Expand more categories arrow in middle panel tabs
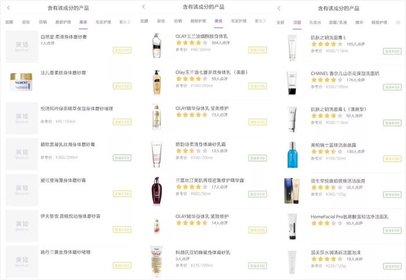The width and height of the screenshot is (406, 280). coord(264,21)
